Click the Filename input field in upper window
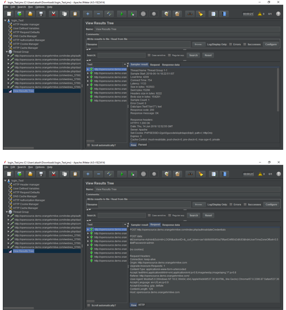 pyautogui.click(x=144, y=44)
